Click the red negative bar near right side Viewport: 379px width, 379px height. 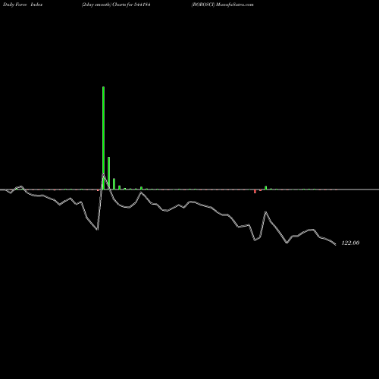click(x=255, y=191)
